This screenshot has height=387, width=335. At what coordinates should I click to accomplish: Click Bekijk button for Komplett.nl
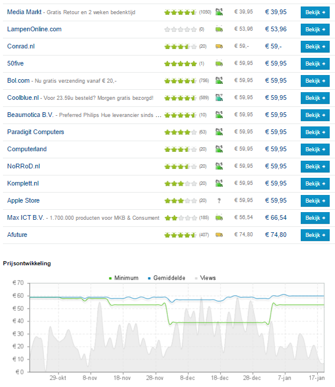315,184
